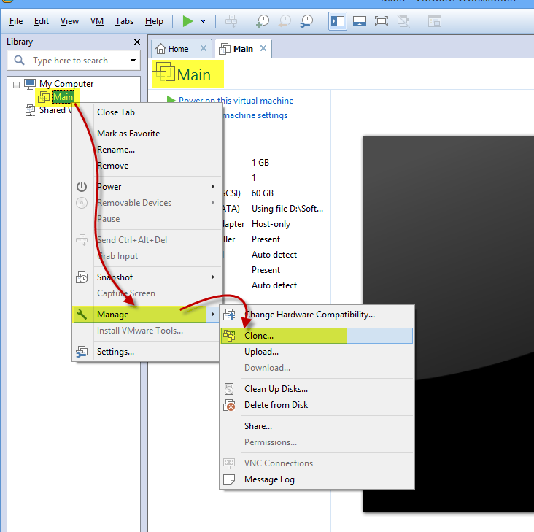The width and height of the screenshot is (534, 532).
Task: Select the Shared VMs tree item
Action: click(55, 110)
